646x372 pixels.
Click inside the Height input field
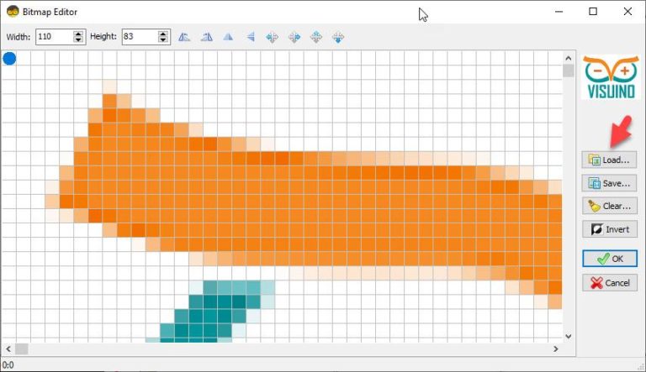(x=140, y=37)
